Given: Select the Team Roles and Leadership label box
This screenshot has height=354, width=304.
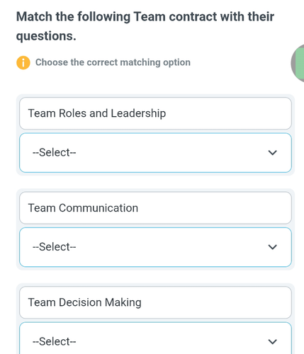Looking at the screenshot, I should (155, 113).
